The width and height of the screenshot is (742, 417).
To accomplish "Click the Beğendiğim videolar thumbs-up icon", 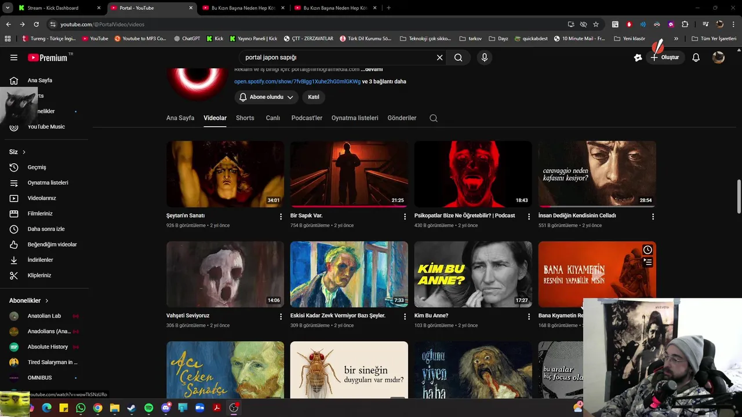I will tap(14, 244).
